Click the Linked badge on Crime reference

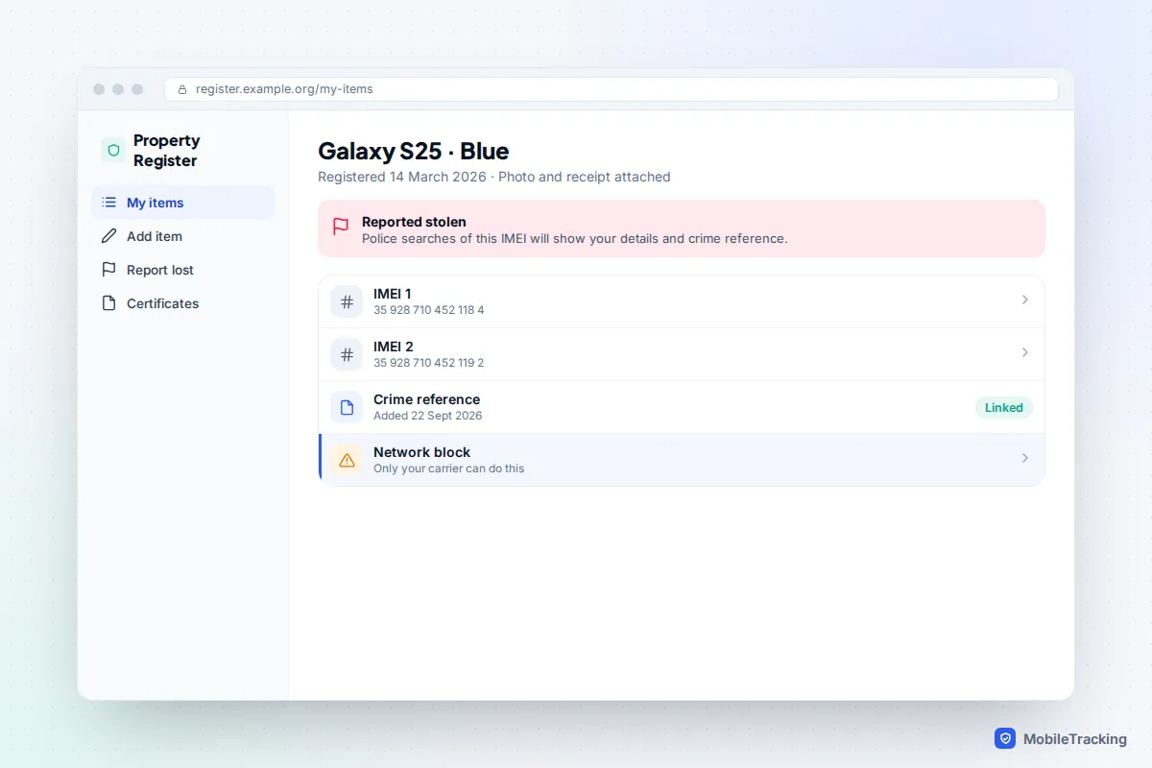tap(1004, 407)
